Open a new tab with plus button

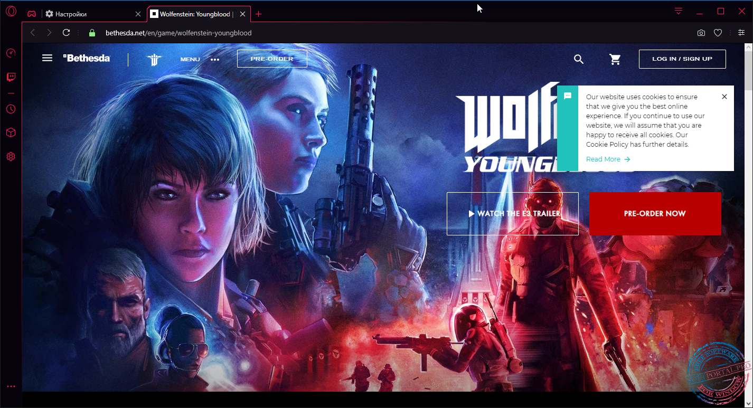(258, 14)
